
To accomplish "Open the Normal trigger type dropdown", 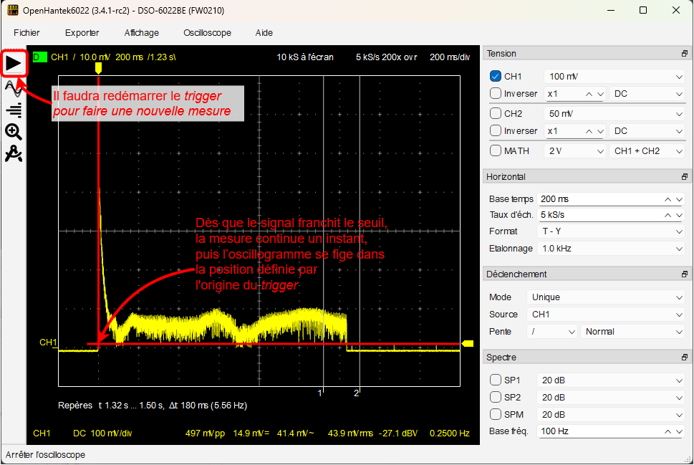I will [x=633, y=332].
